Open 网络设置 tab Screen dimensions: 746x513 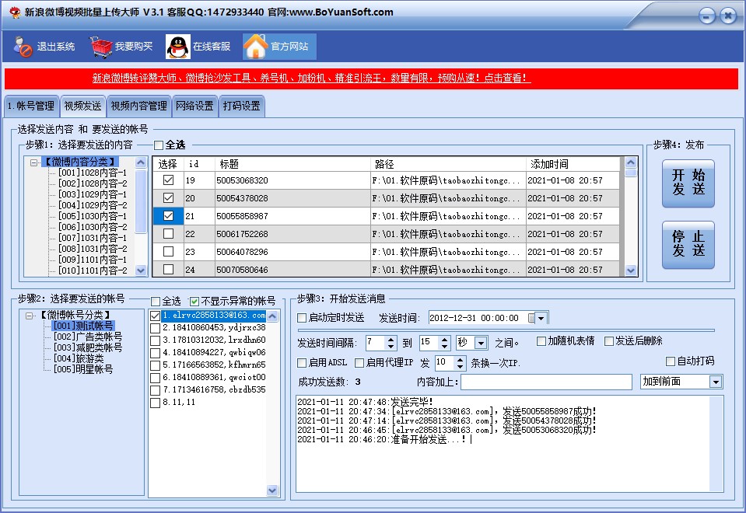click(194, 106)
